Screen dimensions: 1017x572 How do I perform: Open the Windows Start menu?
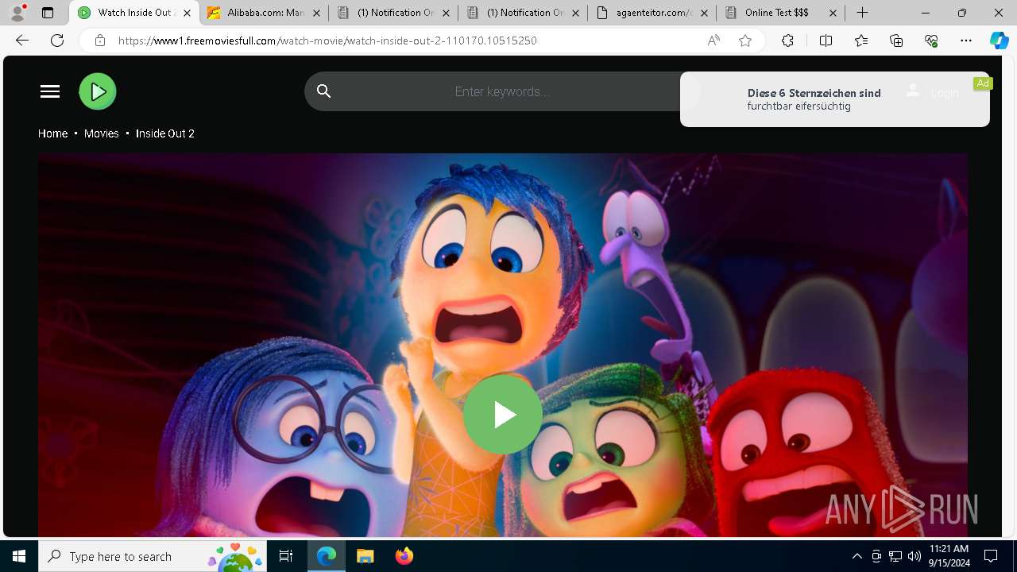[x=19, y=556]
